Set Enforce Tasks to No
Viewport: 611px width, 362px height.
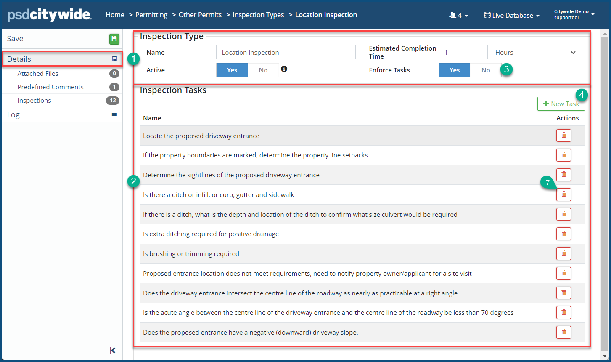pyautogui.click(x=485, y=70)
